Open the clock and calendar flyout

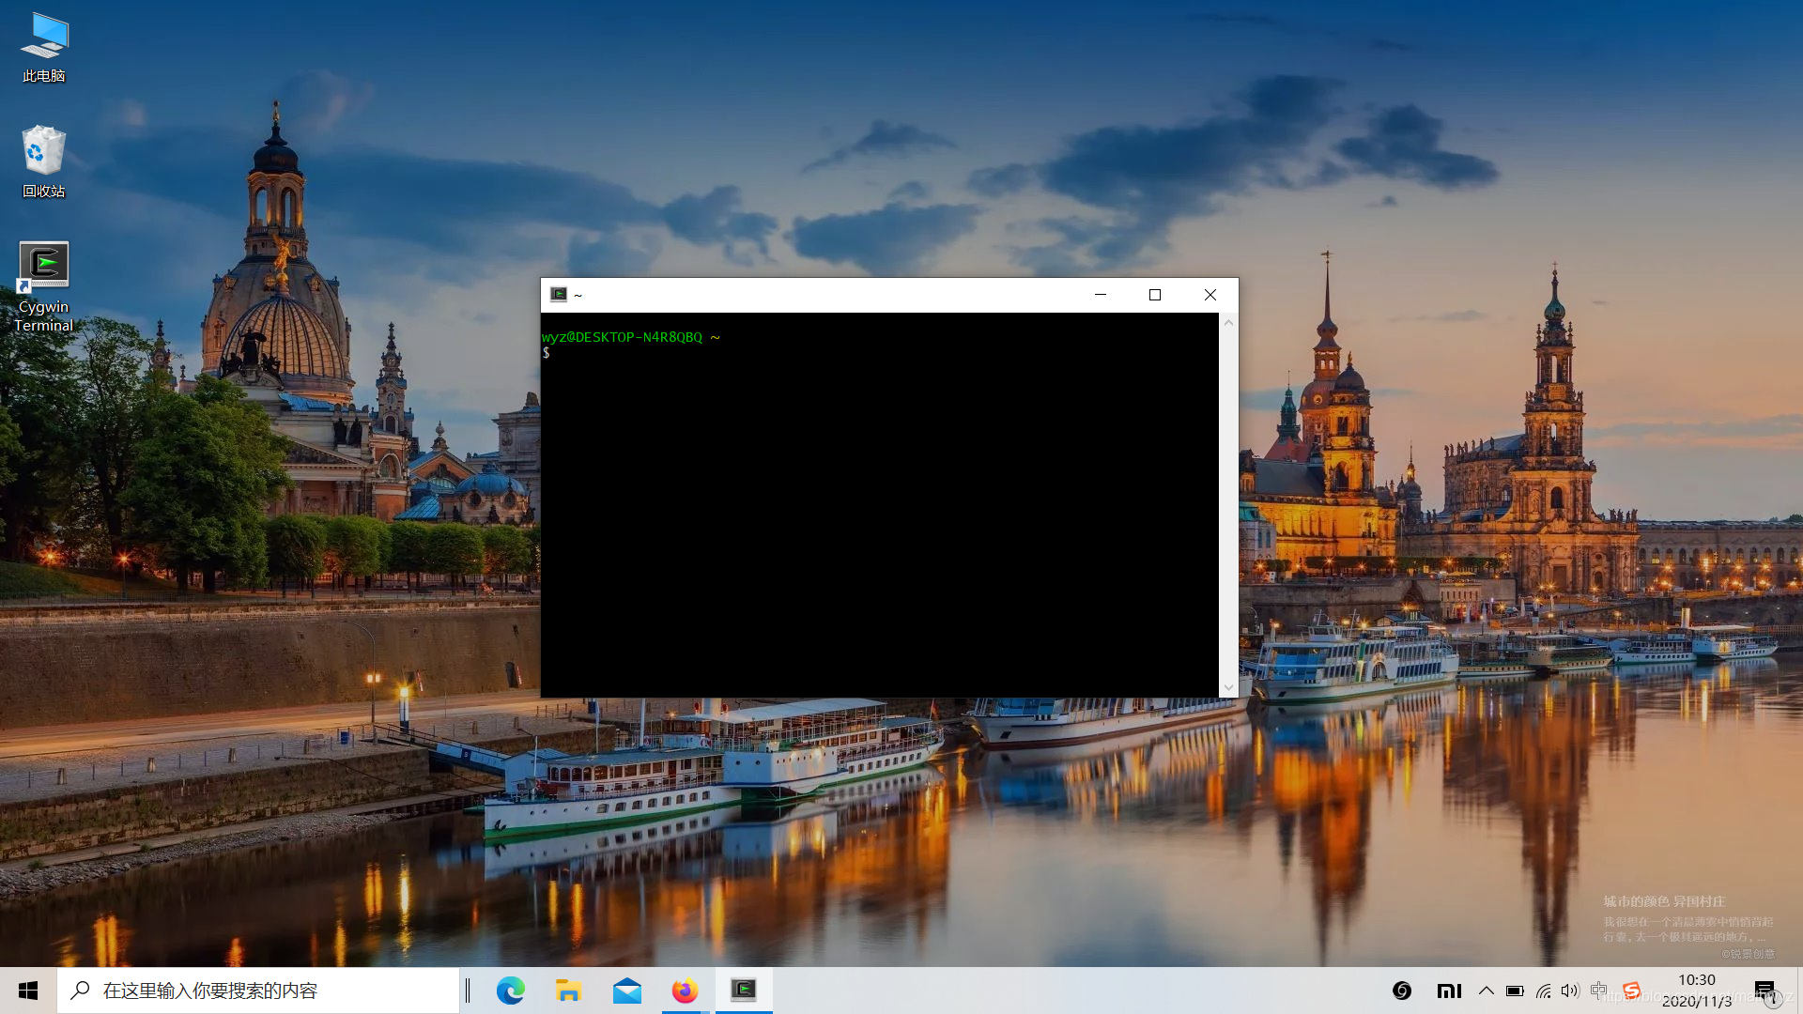click(1696, 991)
